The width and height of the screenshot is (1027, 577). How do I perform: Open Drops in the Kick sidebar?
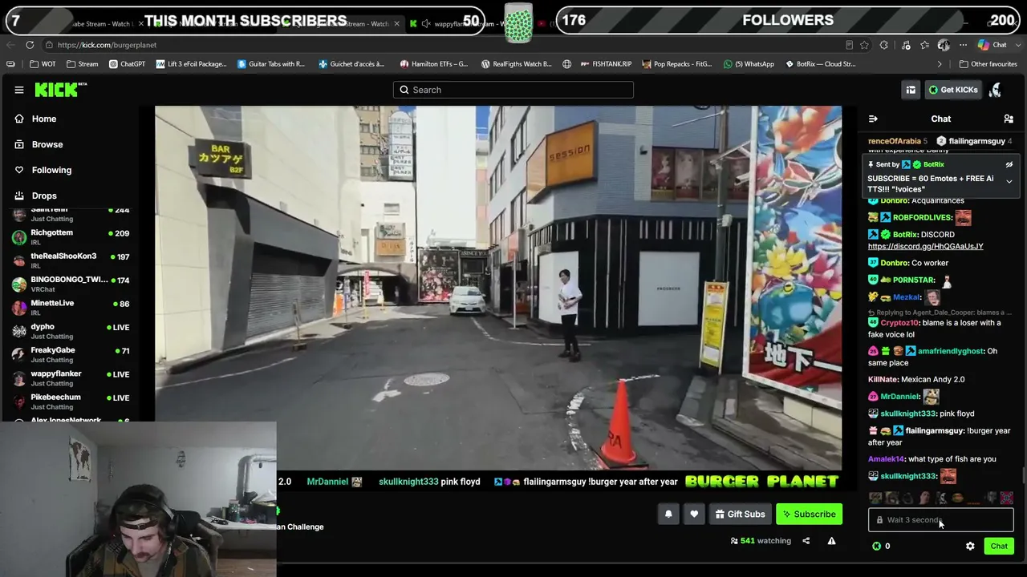click(x=44, y=196)
